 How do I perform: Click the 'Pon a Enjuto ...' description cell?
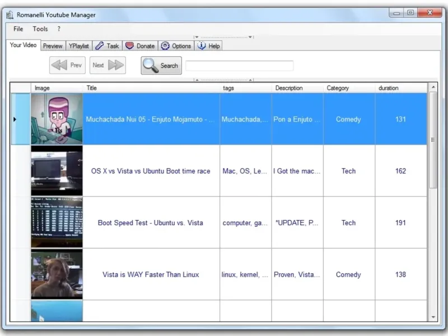297,119
